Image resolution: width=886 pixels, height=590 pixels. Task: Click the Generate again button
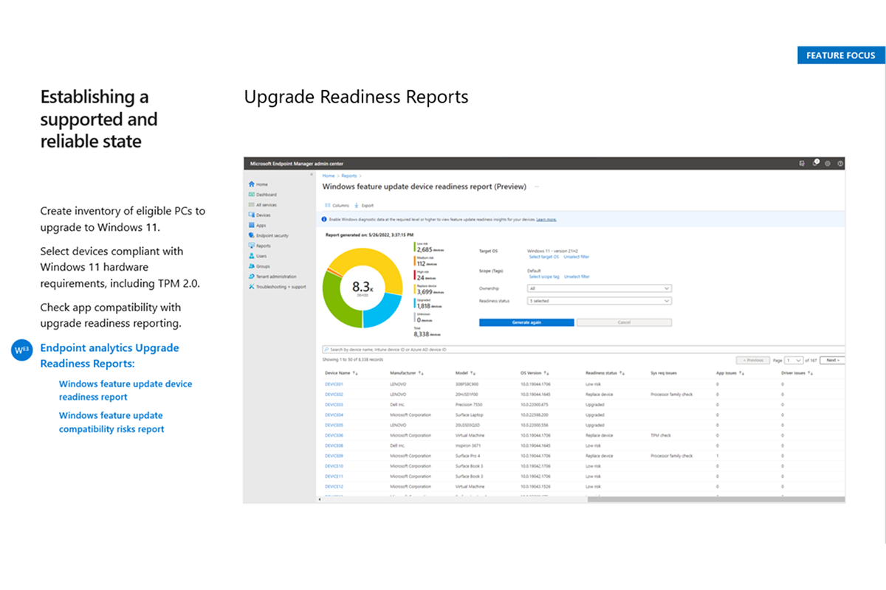(x=526, y=322)
